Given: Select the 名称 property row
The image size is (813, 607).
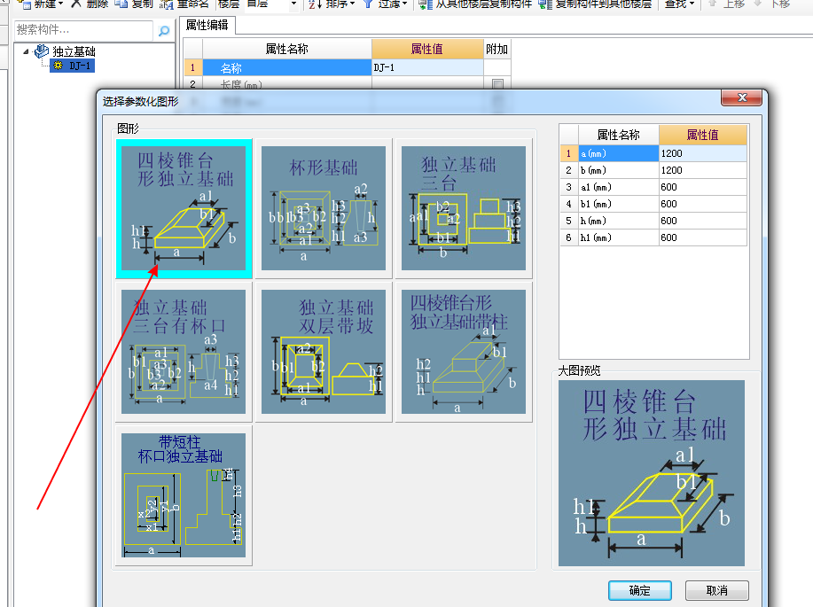Looking at the screenshot, I should 286,68.
